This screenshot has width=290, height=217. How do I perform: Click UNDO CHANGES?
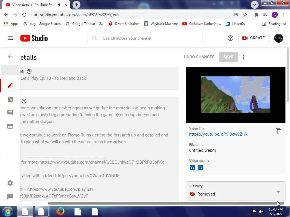[x=199, y=57]
